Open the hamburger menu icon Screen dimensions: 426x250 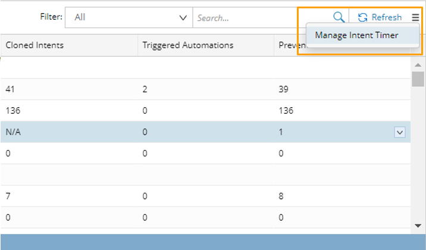415,18
